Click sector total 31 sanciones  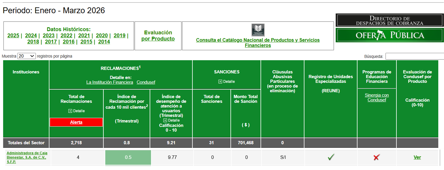pyautogui.click(x=211, y=143)
